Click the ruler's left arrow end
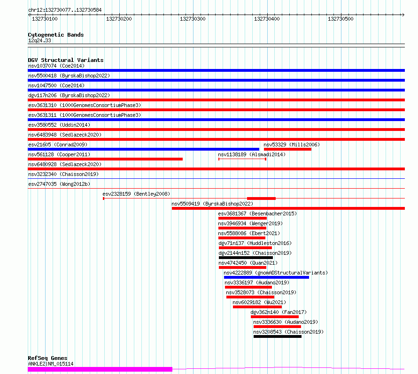 click(29, 15)
